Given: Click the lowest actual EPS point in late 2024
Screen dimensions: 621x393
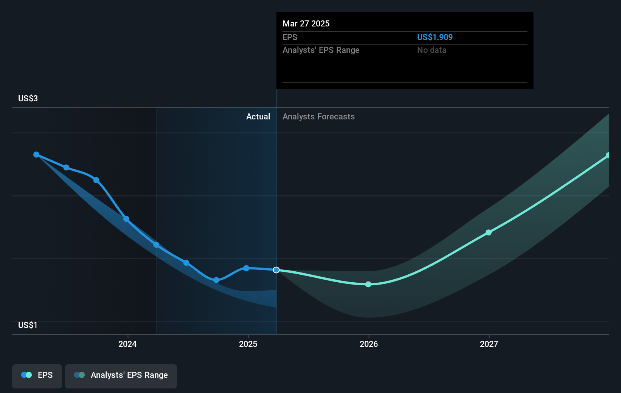Looking at the screenshot, I should click(216, 280).
